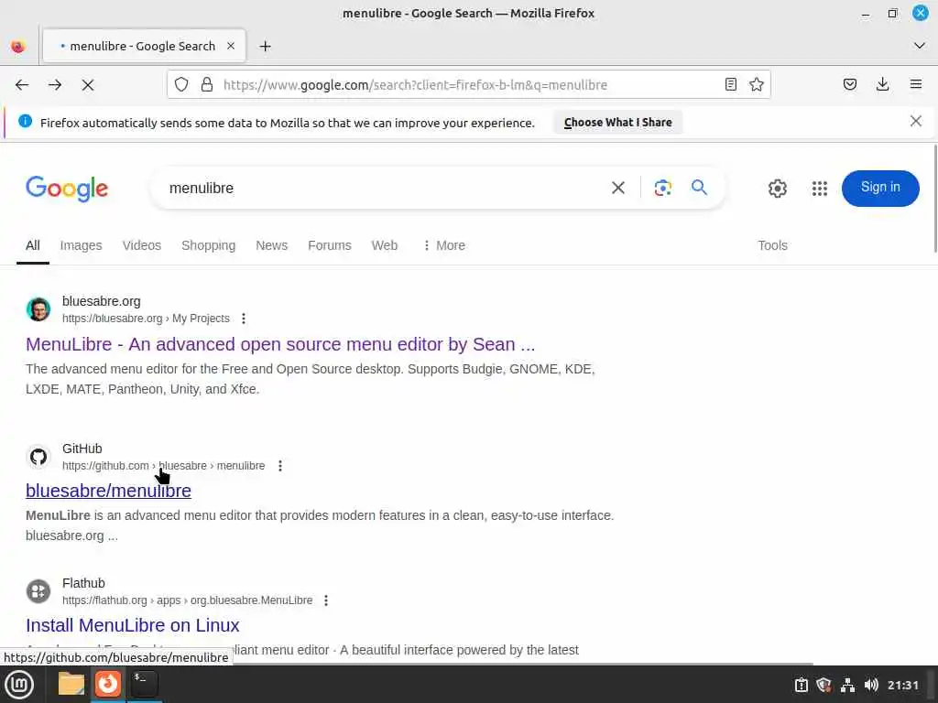Open more options for Flathub result
Screen dimensions: 938x703
pyautogui.click(x=326, y=600)
